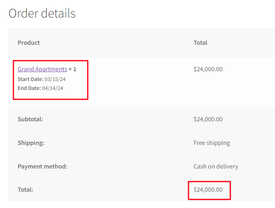The height and width of the screenshot is (208, 275).
Task: Click the product line total $24,000.00
Action: [208, 69]
